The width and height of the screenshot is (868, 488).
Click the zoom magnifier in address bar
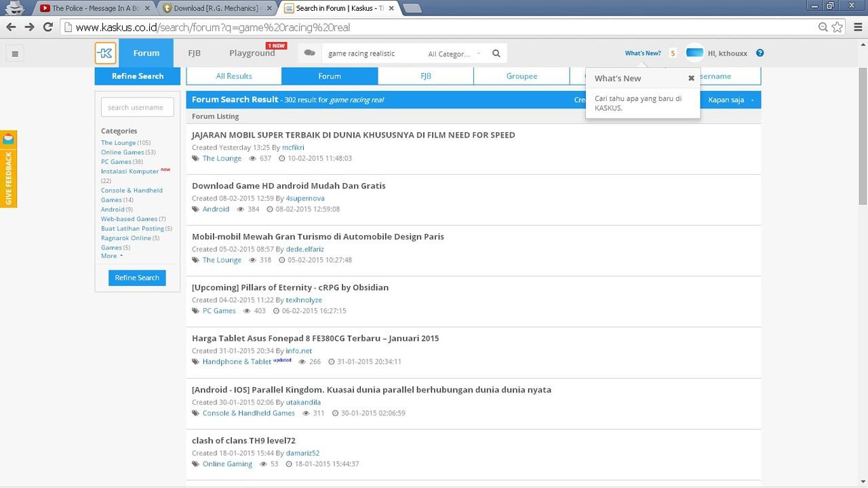tap(823, 27)
